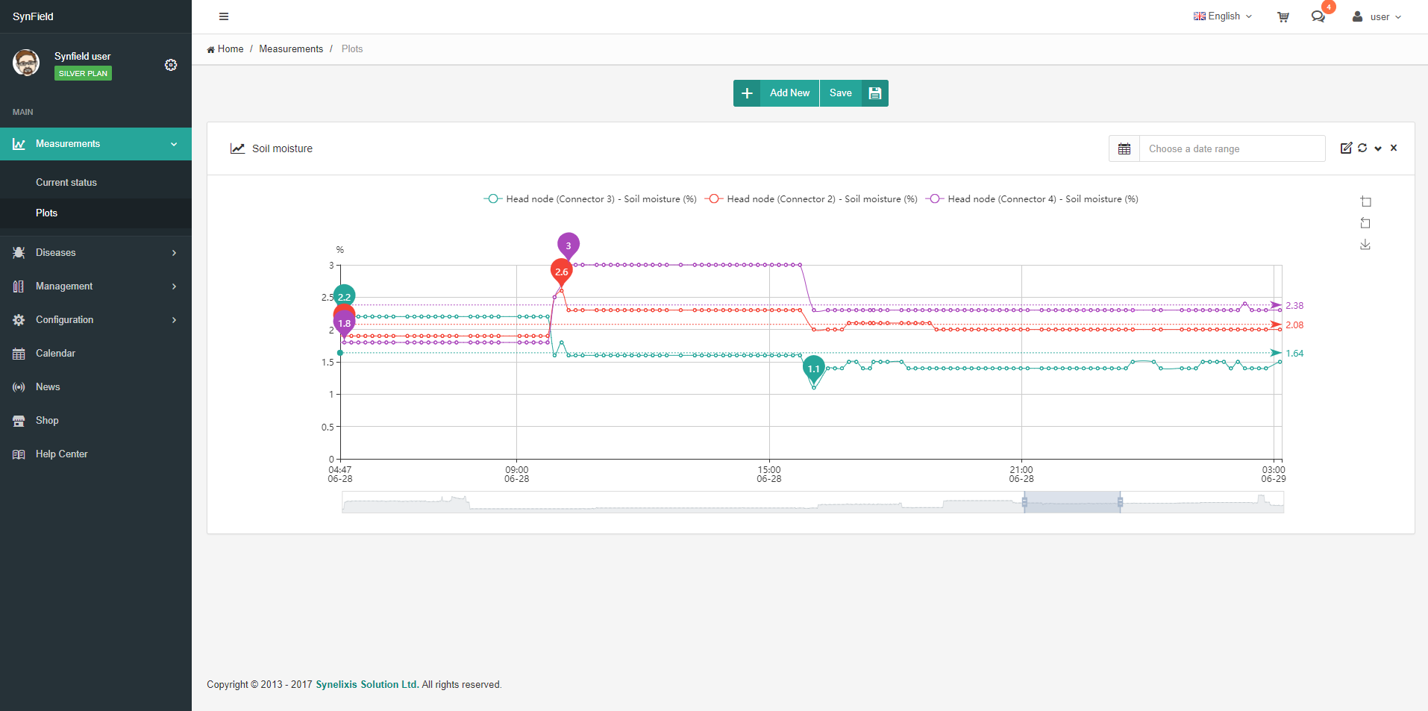
Task: Click the chart zoom range slider handle
Action: [1024, 503]
